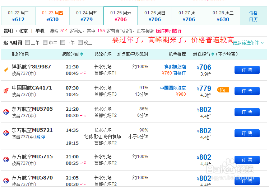Click the 热门 hot tag on CA4171
This screenshot has width=269, height=187.
223,90
